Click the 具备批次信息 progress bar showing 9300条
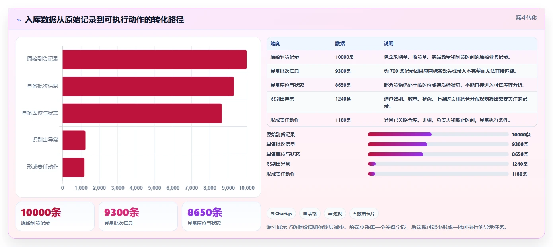553x247 pixels. tap(438, 144)
